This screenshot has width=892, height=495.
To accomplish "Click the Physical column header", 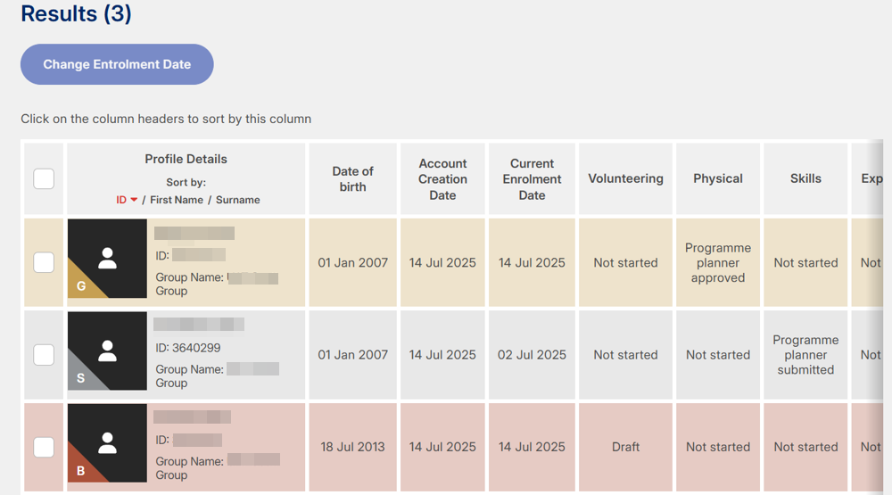I will 718,178.
